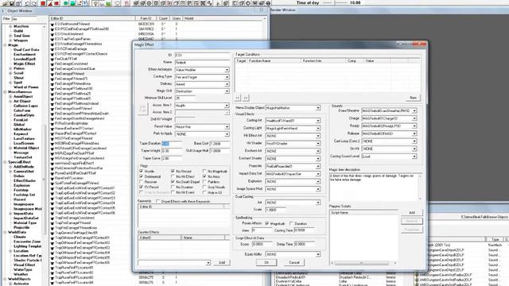Screen dimensions: 509x286
Task: Open the Casting Sound Level dropdown
Action: pos(414,157)
